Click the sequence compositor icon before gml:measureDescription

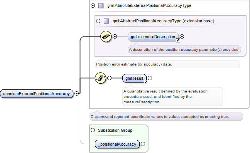(x=106, y=37)
